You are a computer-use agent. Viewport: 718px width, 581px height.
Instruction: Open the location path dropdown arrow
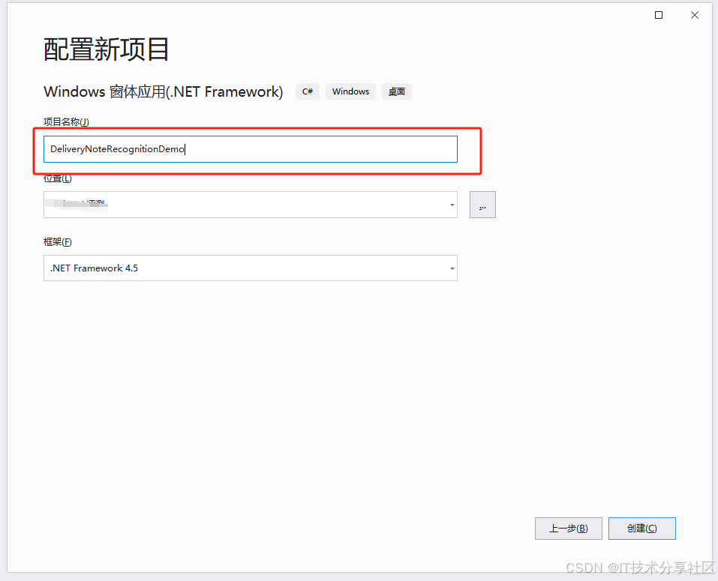coord(452,205)
